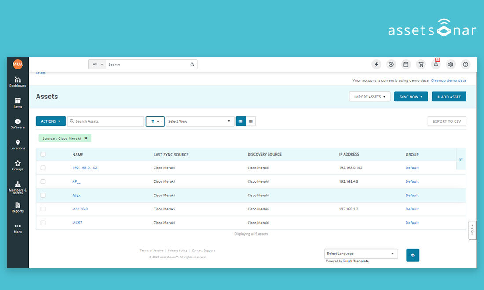Open the shopping cart icon
This screenshot has height=290, width=484.
click(421, 64)
